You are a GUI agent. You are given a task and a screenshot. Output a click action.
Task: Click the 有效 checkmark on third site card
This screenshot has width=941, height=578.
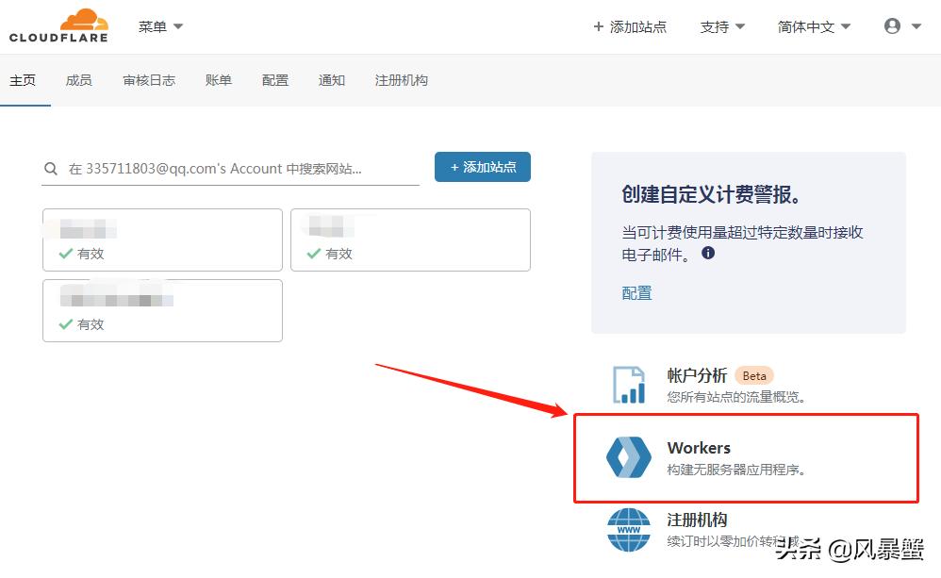(63, 323)
